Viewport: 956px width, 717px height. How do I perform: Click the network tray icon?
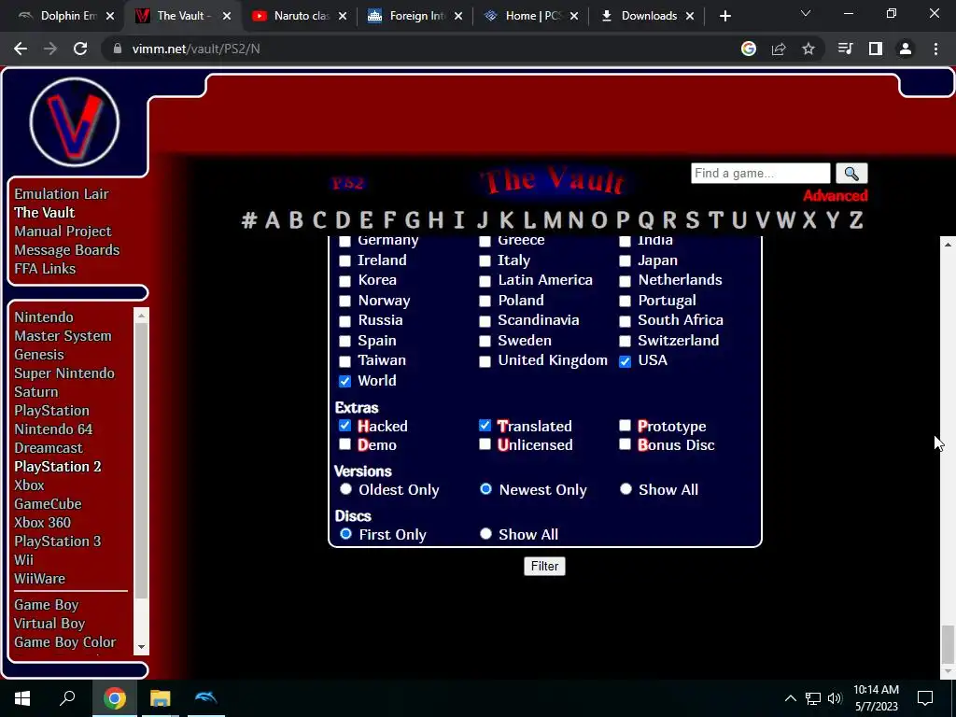[813, 698]
